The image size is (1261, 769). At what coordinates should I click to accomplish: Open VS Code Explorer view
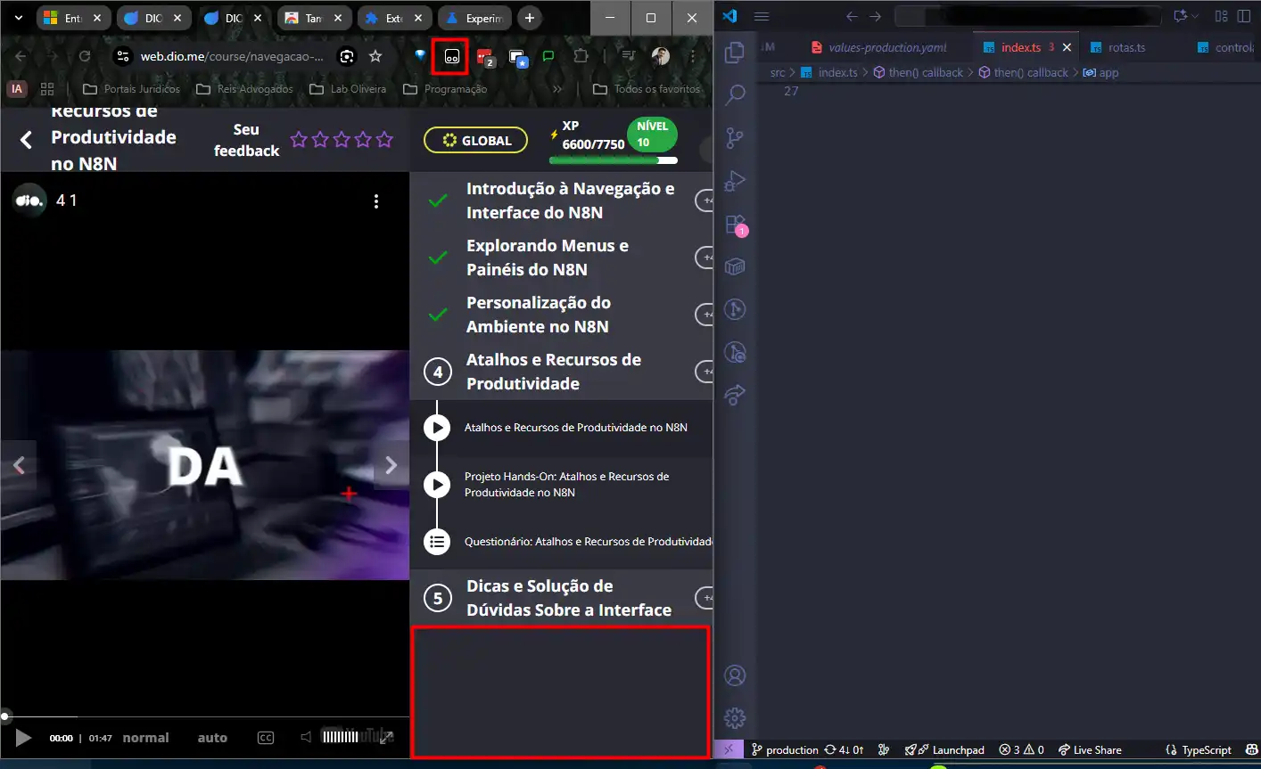pyautogui.click(x=735, y=53)
